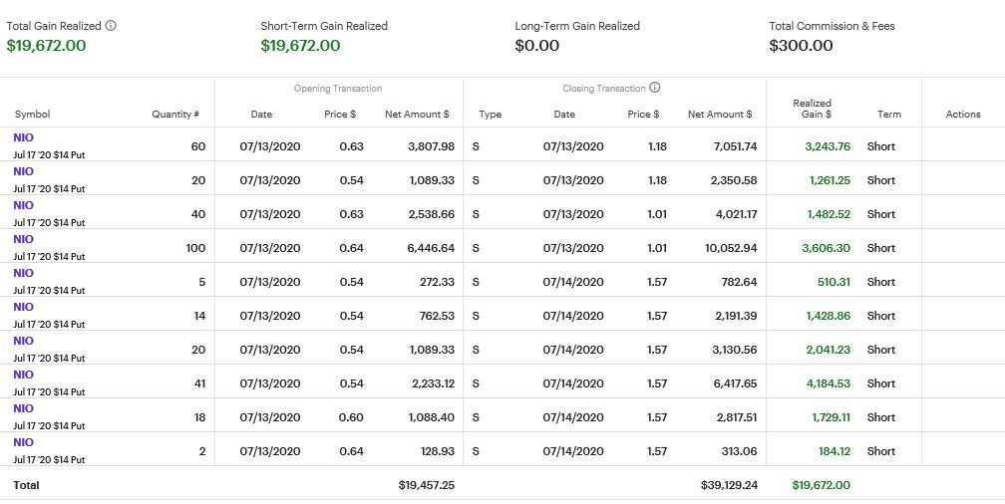
Task: Select opening net amount 2,233.12
Action: tap(431, 384)
